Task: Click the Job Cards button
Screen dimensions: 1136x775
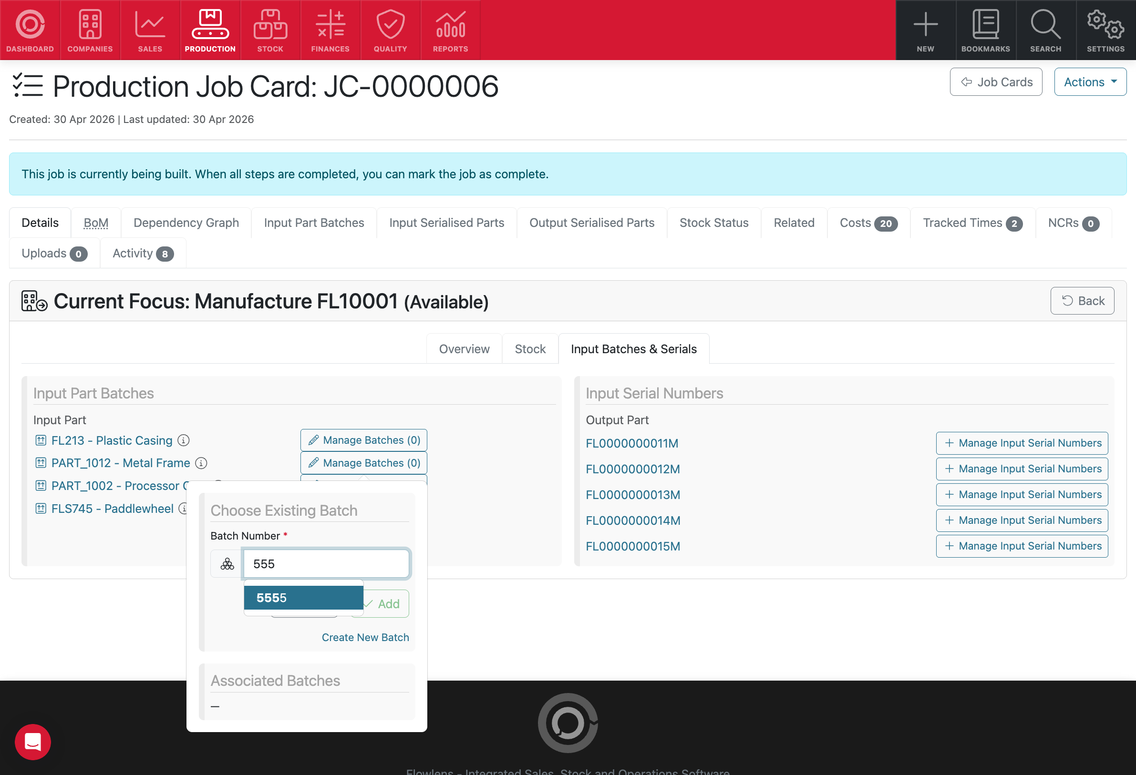Action: [x=996, y=82]
